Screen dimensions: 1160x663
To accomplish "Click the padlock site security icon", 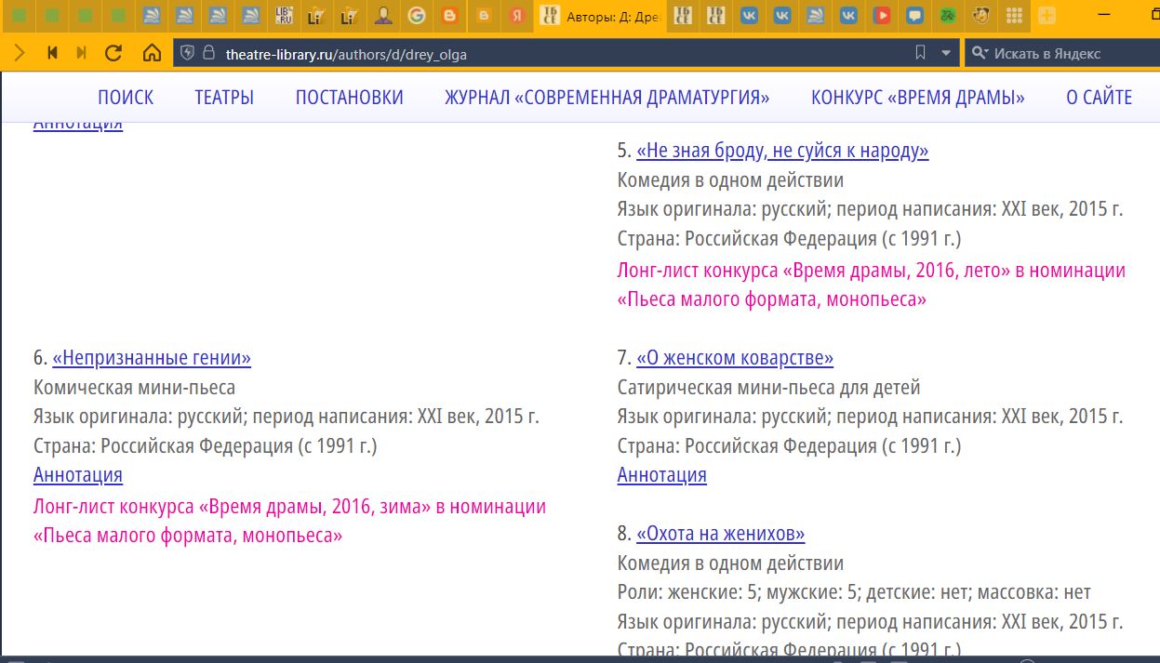I will tap(208, 53).
